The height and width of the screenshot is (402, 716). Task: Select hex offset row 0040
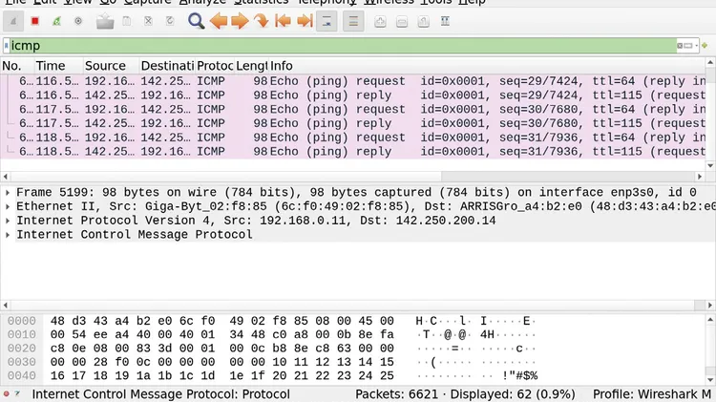point(21,376)
